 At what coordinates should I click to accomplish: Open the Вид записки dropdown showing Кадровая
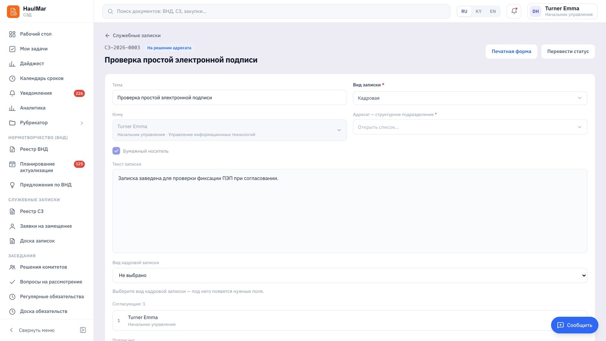(x=470, y=98)
